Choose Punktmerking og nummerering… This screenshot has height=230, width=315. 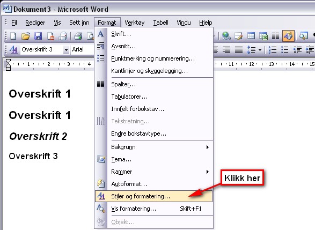click(153, 58)
